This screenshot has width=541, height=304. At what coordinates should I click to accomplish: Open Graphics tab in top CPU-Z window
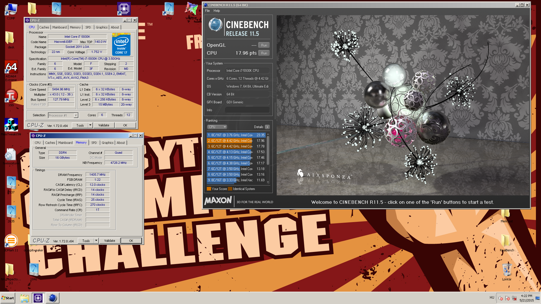[x=101, y=27]
